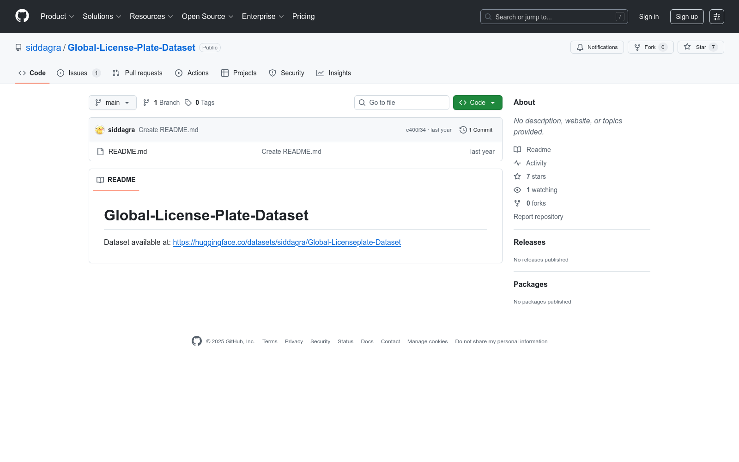739x462 pixels.
Task: Switch to the Pull requests tab
Action: (137, 73)
